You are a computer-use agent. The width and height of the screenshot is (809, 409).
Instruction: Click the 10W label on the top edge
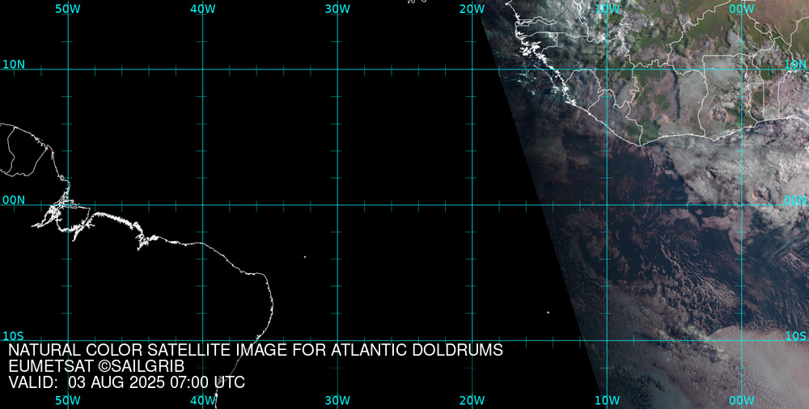pyautogui.click(x=607, y=9)
